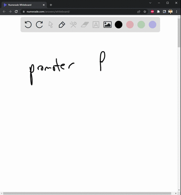This screenshot has width=181, height=195.
Task: Expand the tab search chevron
Action: [150, 3]
